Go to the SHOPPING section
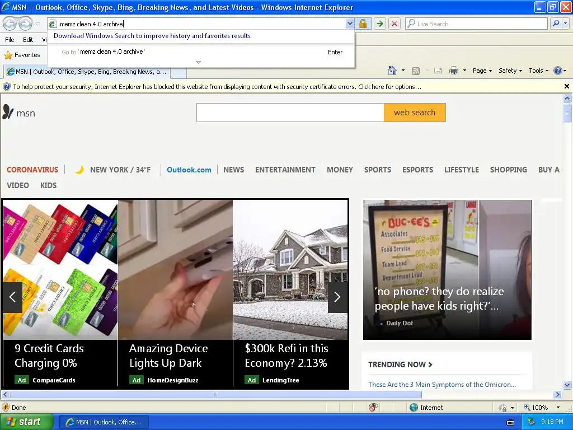 508,170
